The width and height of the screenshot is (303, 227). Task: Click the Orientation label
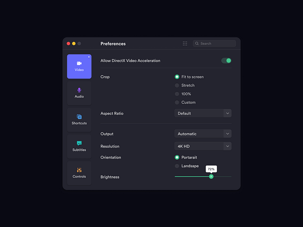[111, 157]
